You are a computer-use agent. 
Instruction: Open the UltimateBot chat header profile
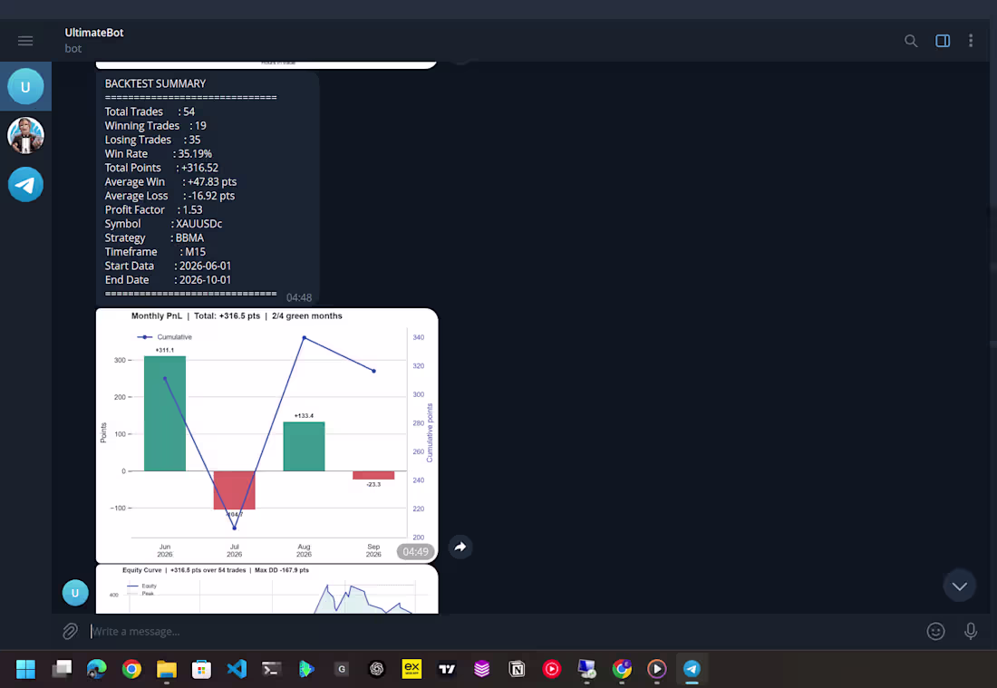pos(94,40)
